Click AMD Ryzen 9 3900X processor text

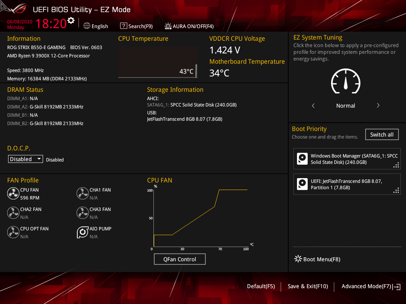coord(48,55)
